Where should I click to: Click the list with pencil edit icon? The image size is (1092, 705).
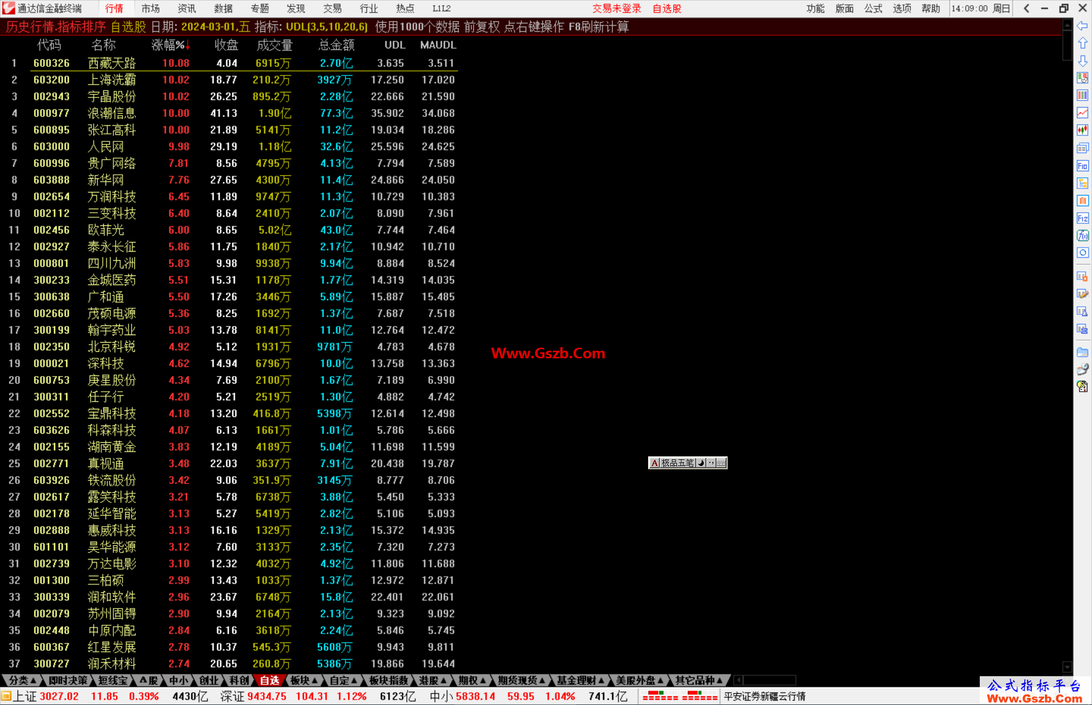[1082, 294]
